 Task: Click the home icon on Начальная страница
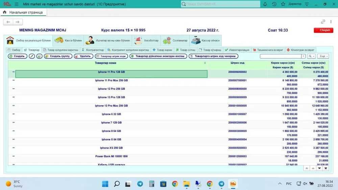pyautogui.click(x=5, y=12)
